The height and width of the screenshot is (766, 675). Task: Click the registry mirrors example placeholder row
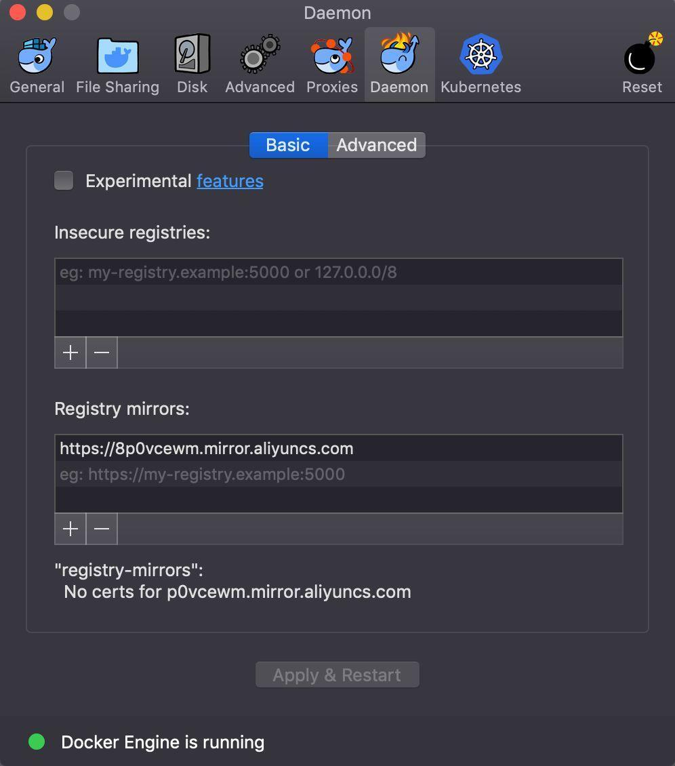click(338, 475)
